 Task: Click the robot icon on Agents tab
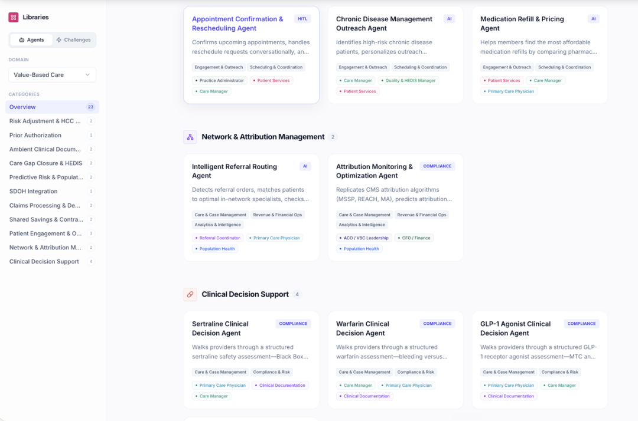(22, 40)
